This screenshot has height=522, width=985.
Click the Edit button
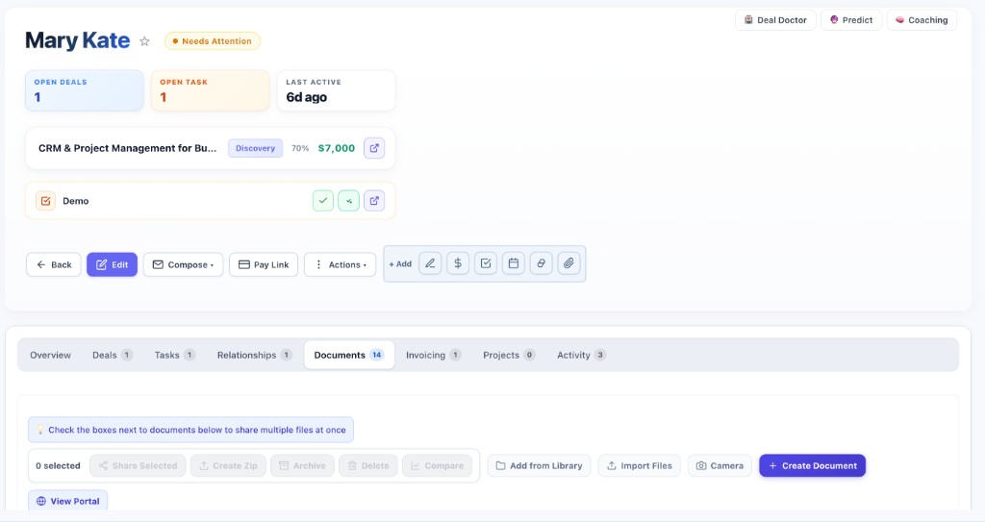112,265
